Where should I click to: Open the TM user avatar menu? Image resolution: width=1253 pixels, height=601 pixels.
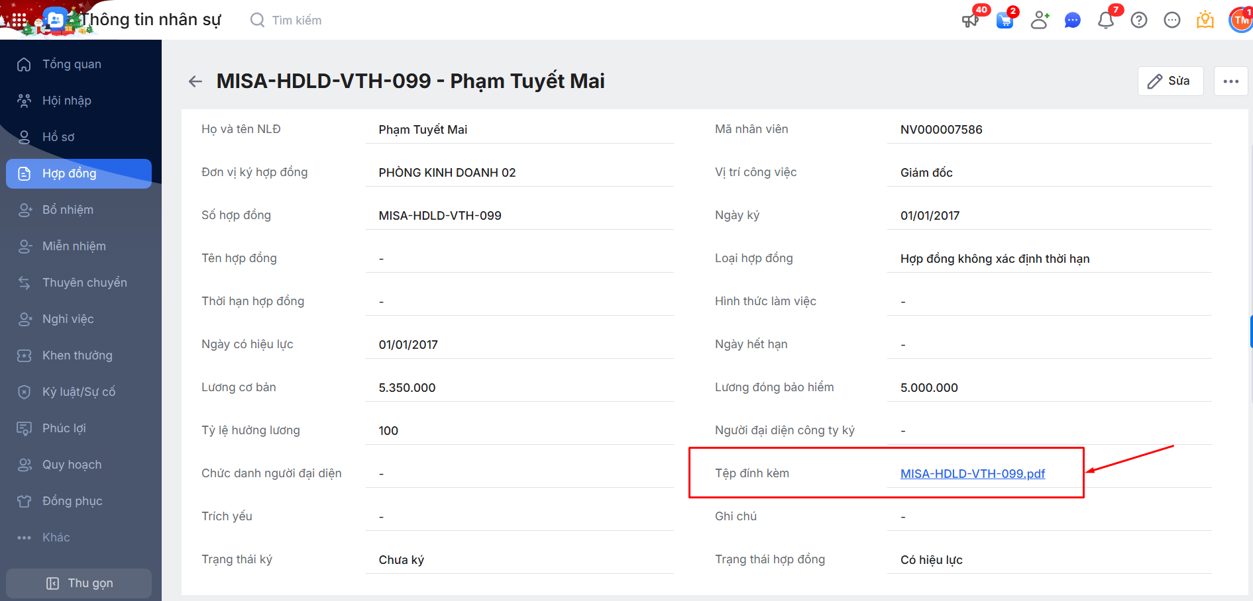pyautogui.click(x=1240, y=21)
